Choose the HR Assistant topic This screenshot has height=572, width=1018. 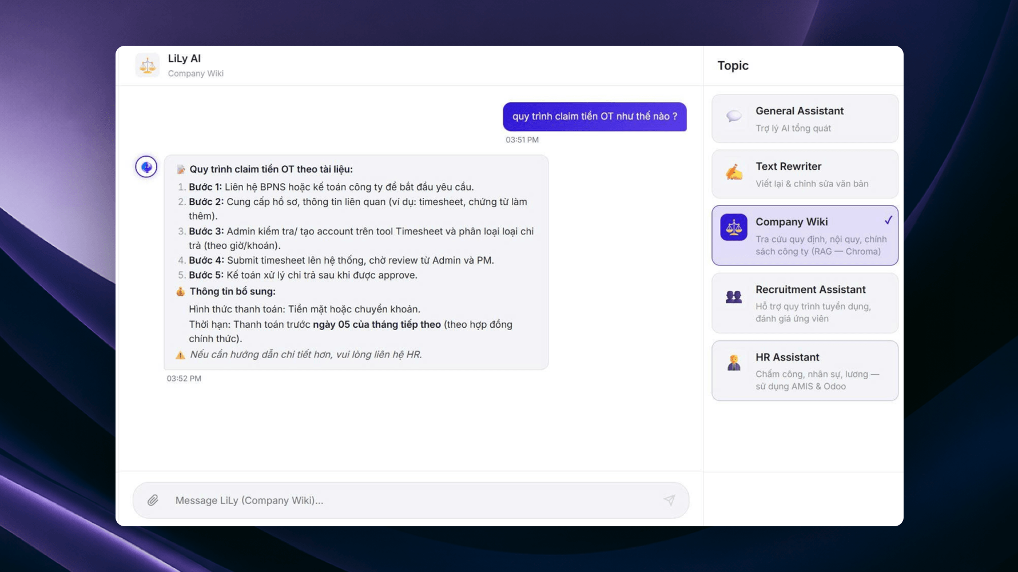click(x=805, y=371)
